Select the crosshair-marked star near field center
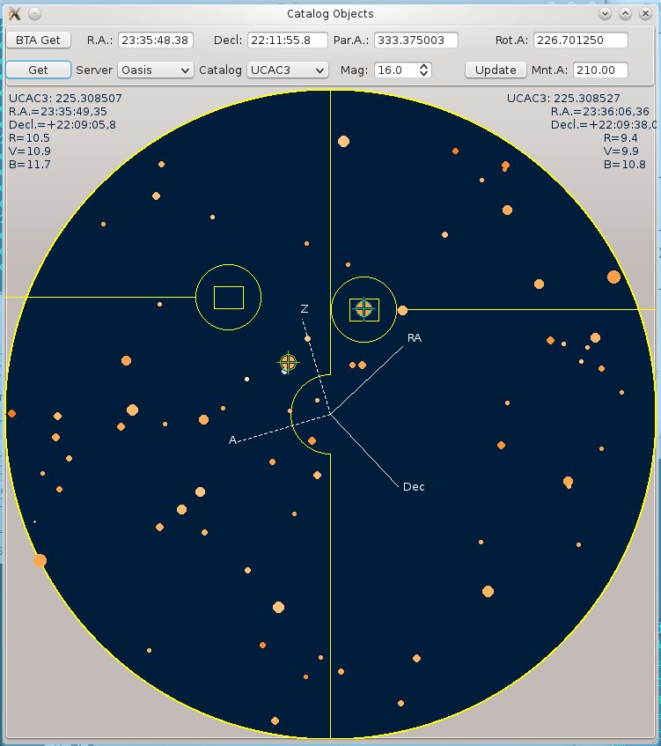 tap(288, 363)
